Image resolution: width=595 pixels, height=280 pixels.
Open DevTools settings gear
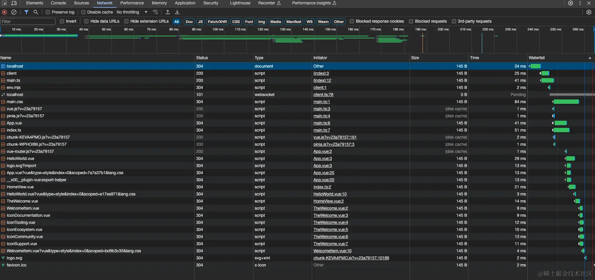pos(571,3)
